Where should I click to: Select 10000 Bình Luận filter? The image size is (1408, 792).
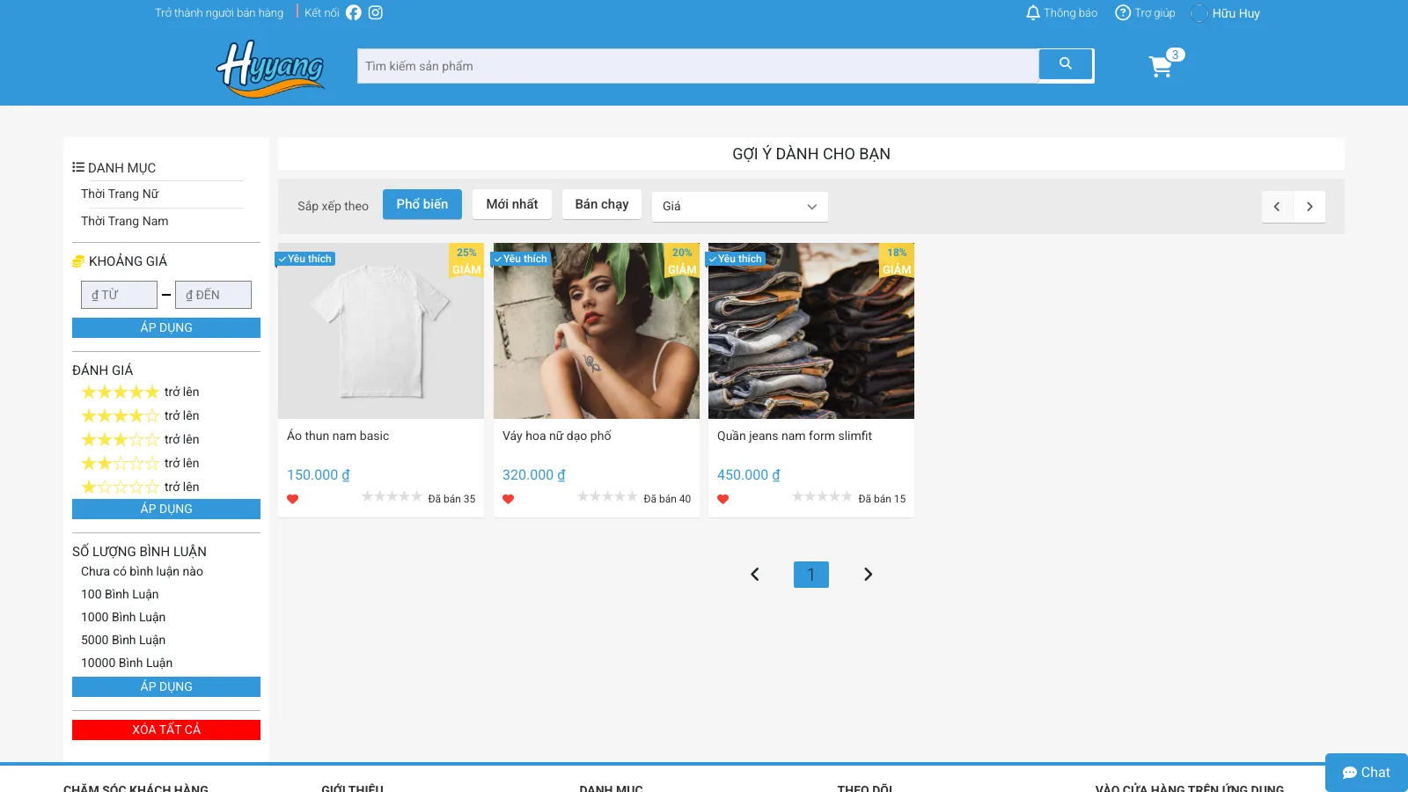point(127,663)
